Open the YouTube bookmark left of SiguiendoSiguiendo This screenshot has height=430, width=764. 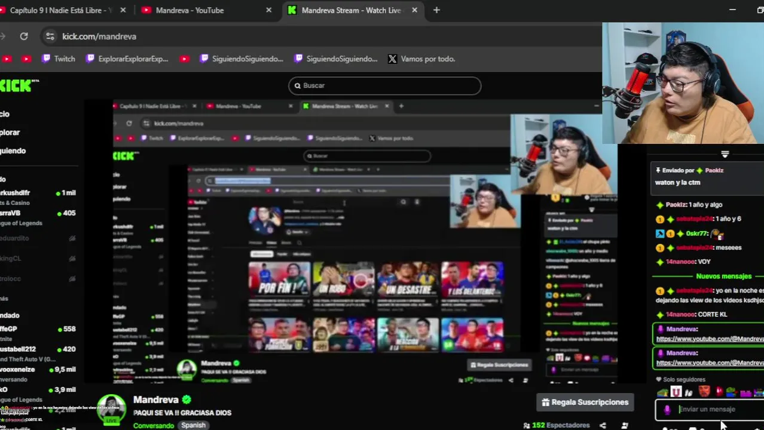pyautogui.click(x=185, y=59)
